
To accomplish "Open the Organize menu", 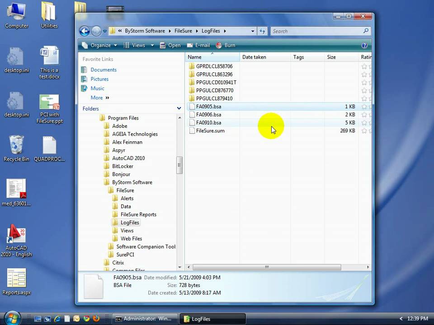I will 99,45.
